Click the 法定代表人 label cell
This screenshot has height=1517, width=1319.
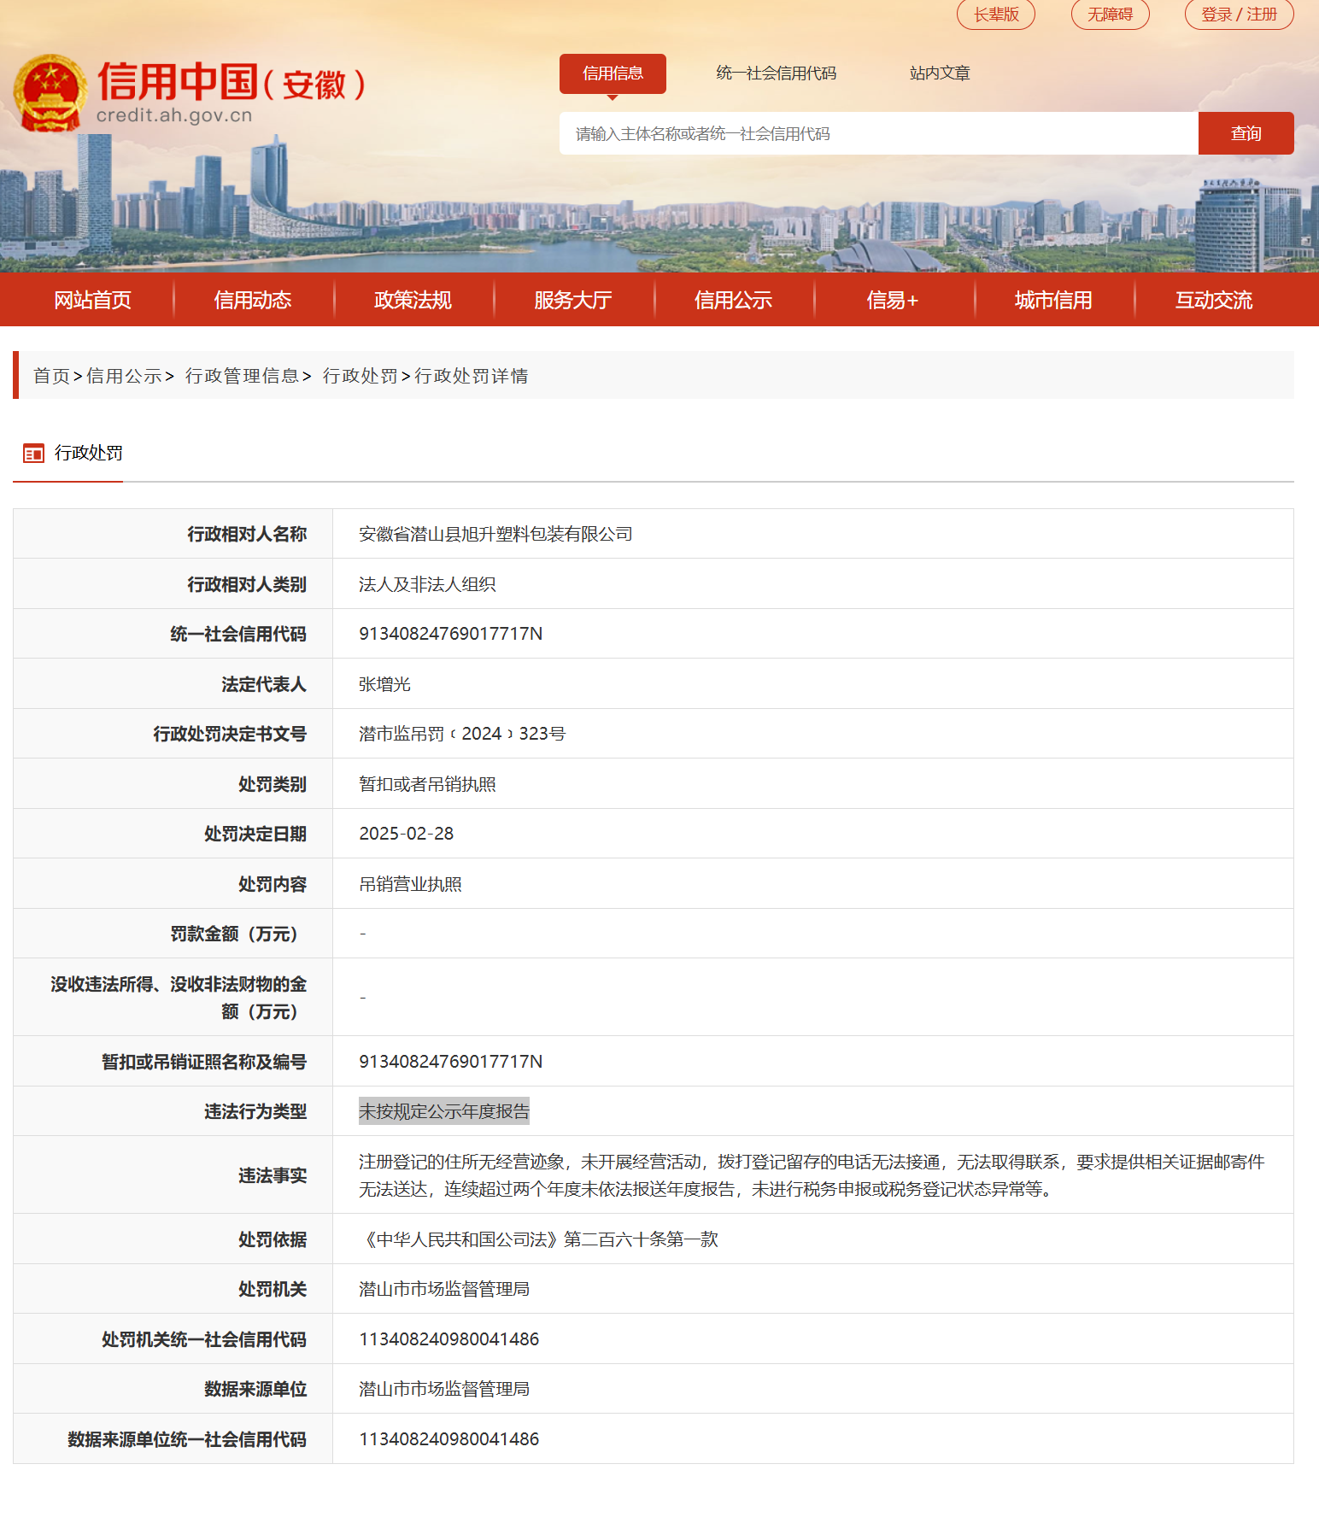click(x=173, y=684)
